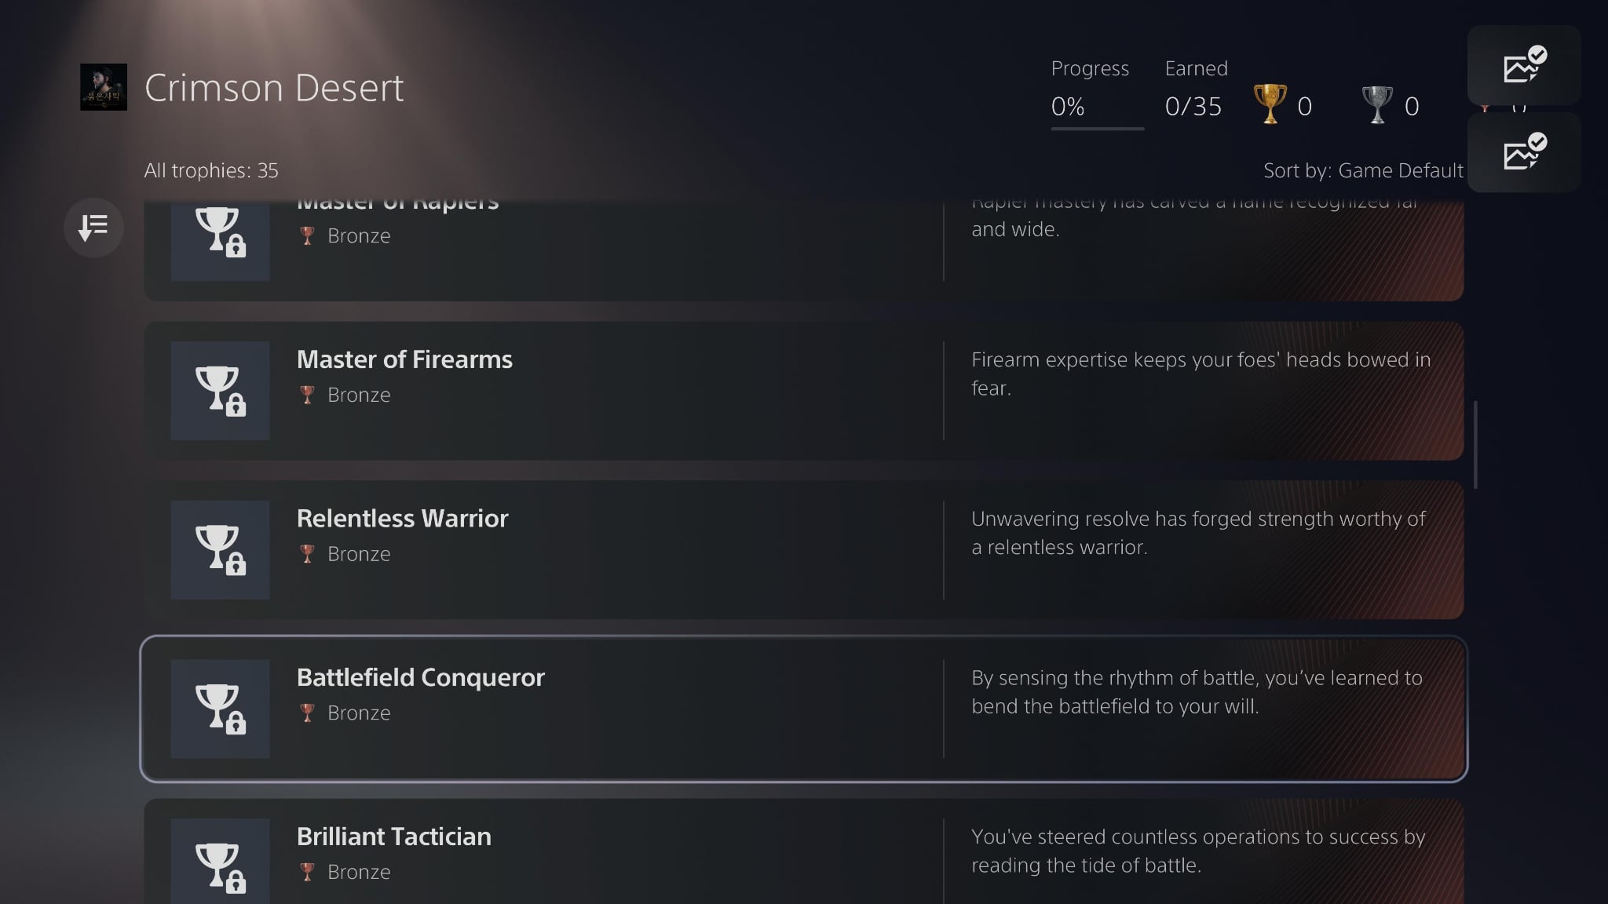Screen dimensions: 1608x904
Task: Click locked trophy icon for Relentless Warrior
Action: (x=220, y=550)
